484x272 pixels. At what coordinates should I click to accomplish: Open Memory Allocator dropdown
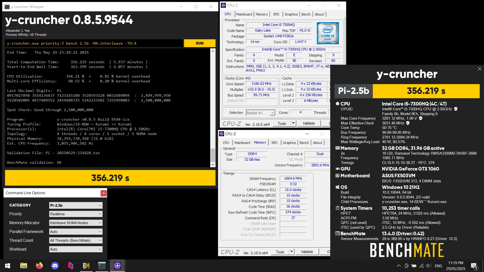pos(76,223)
